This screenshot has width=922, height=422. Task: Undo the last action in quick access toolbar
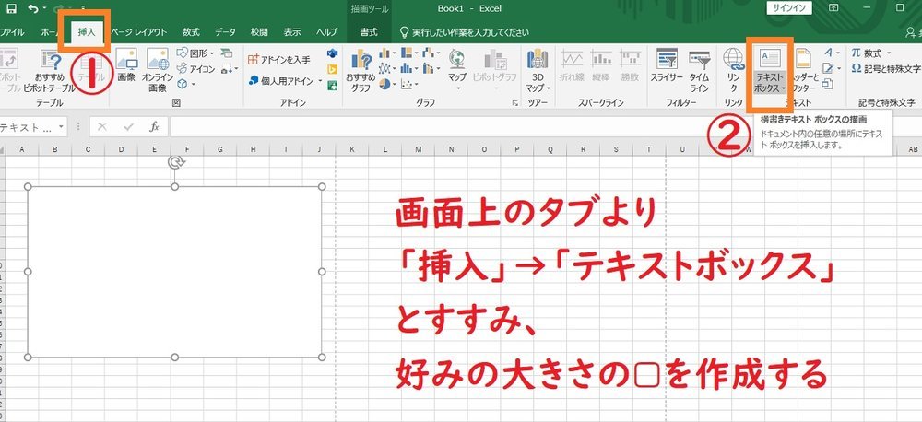(x=33, y=8)
